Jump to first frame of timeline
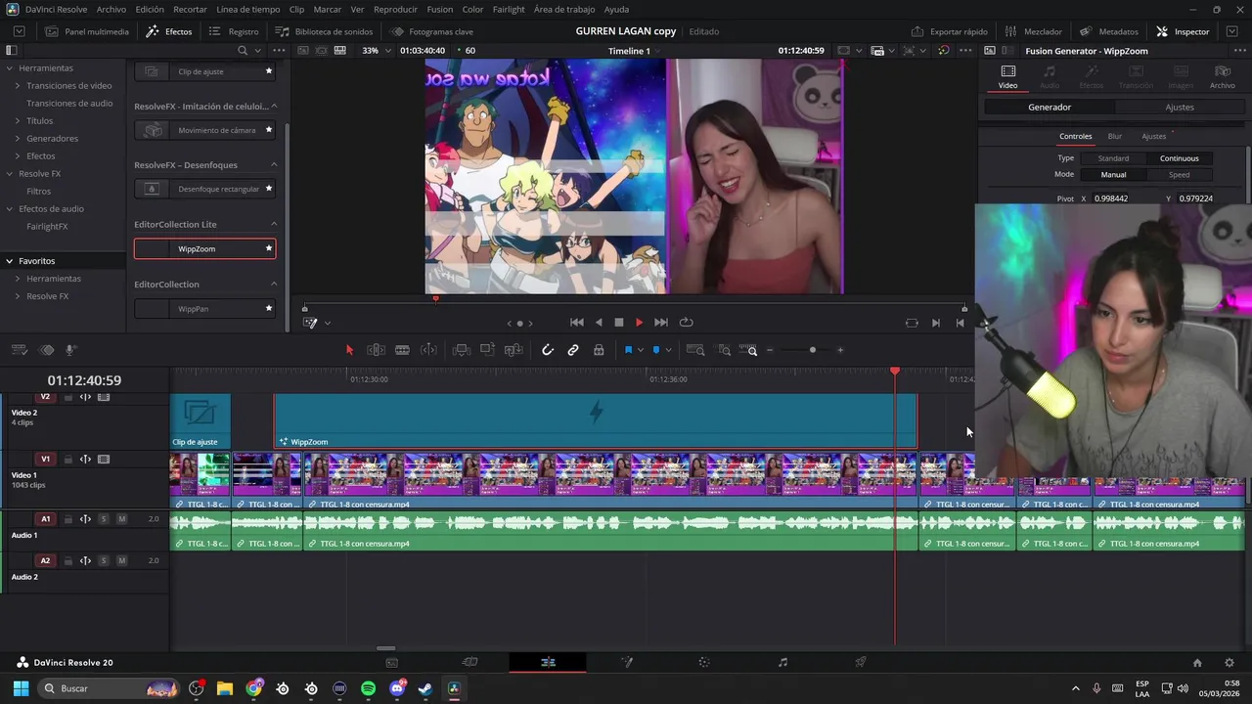Viewport: 1252px width, 704px height. pos(577,323)
